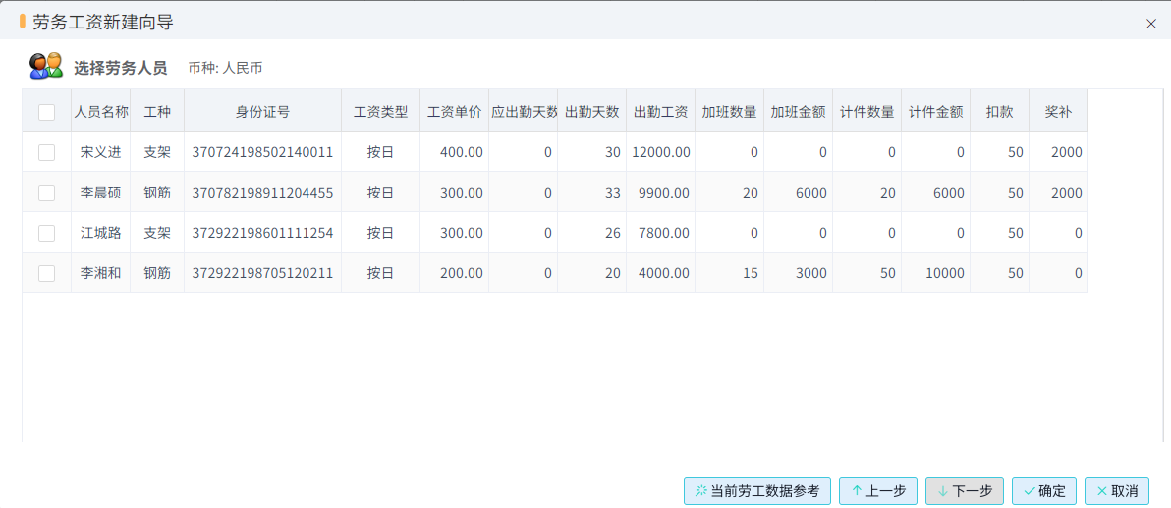Proceed with the 下一步 button
The image size is (1171, 508).
tap(964, 491)
